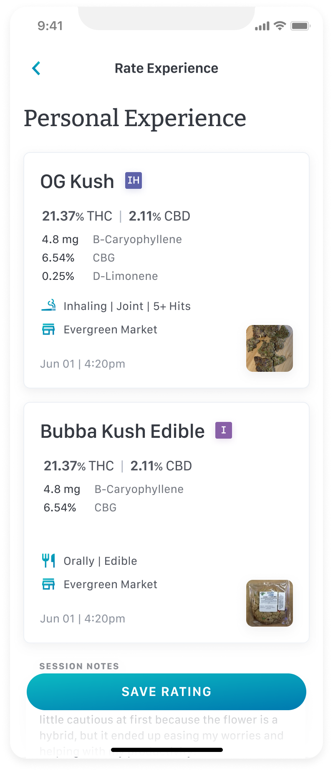The height and width of the screenshot is (772, 333).
Task: Open the Bubba Kush Edible title
Action: pos(123,431)
